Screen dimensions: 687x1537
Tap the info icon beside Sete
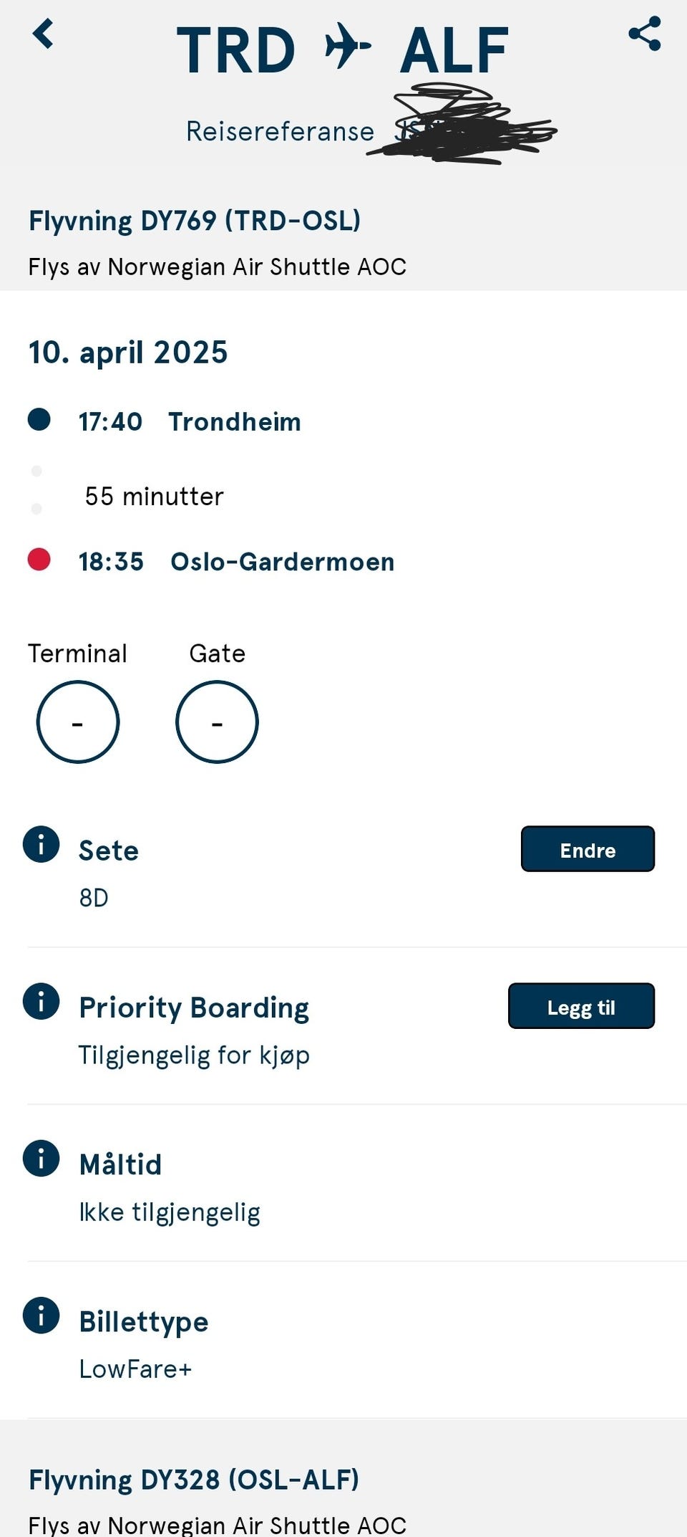pos(41,844)
